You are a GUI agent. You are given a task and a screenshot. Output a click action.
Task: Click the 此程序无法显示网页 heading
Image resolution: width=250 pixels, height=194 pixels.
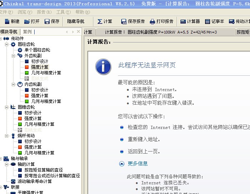coord(147,65)
